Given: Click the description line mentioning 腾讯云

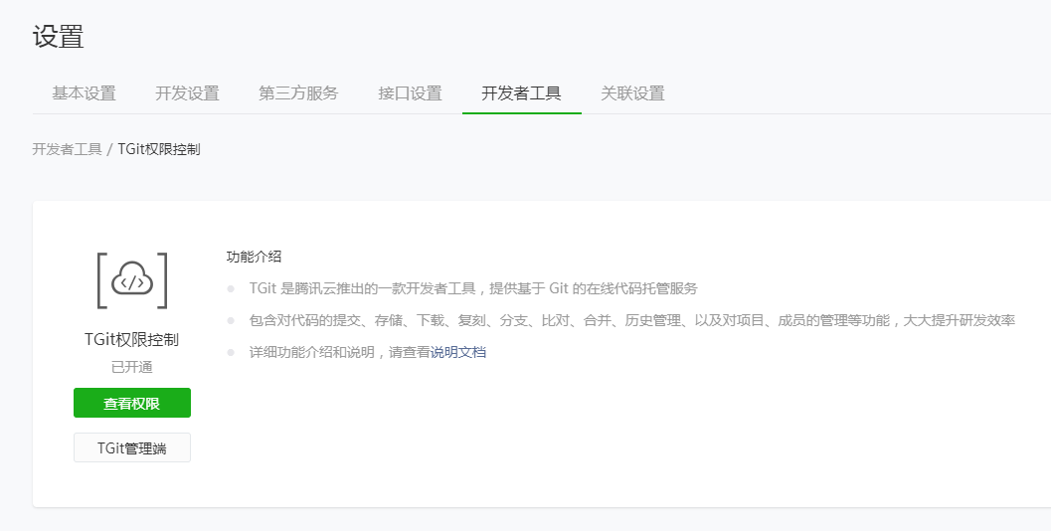Looking at the screenshot, I should (473, 288).
